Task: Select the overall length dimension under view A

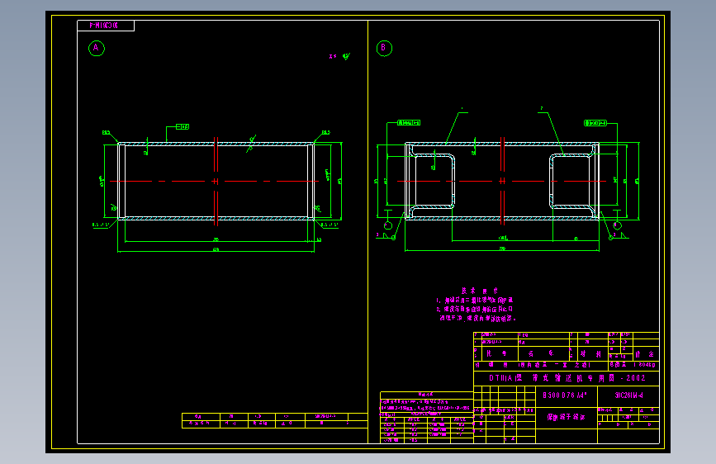Action: coord(216,250)
